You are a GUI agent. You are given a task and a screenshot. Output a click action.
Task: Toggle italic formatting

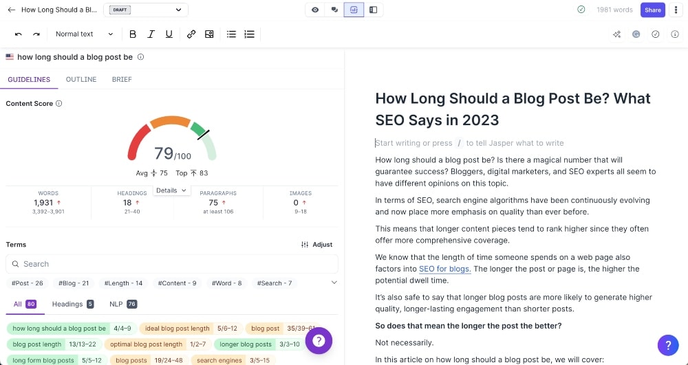(x=151, y=34)
